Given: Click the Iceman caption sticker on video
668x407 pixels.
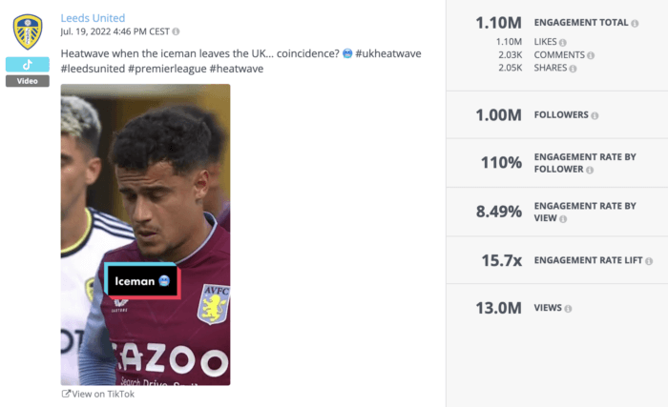Looking at the screenshot, I should point(141,281).
